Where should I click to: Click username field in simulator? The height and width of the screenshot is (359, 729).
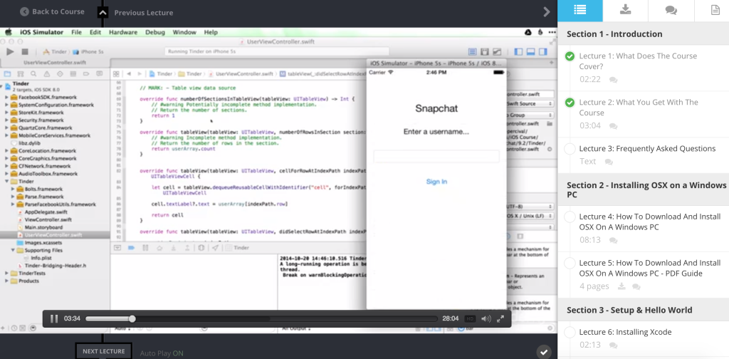(x=436, y=156)
